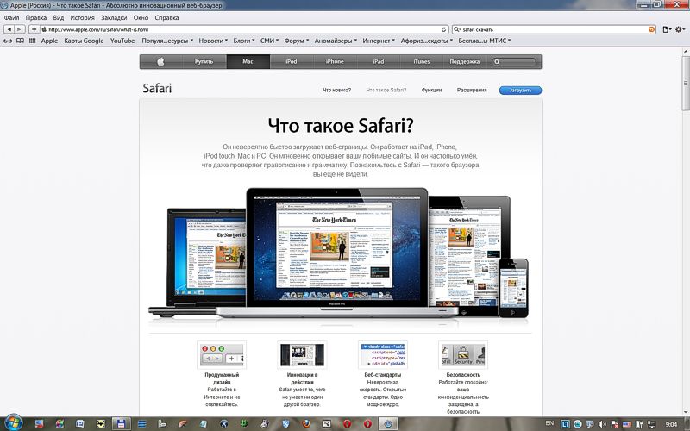Click the Windows Start orb
690x431 pixels.
coord(13,423)
